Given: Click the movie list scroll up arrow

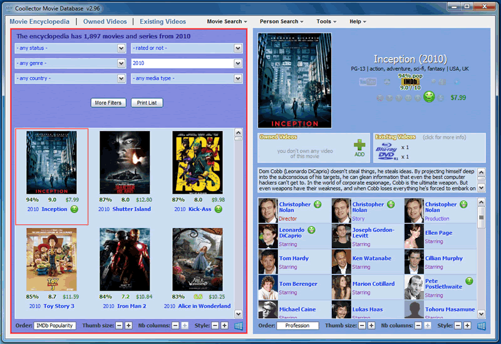Looking at the screenshot, I should tap(239, 132).
